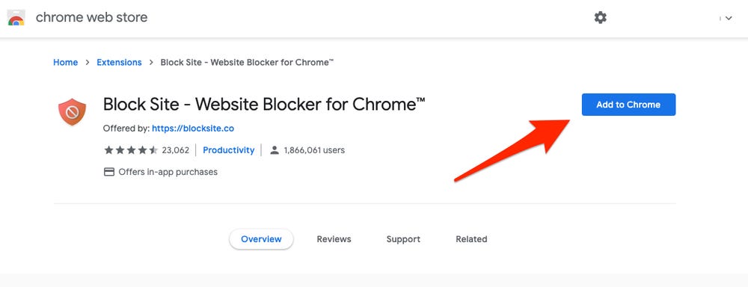The width and height of the screenshot is (748, 287).
Task: Open the Support tab
Action: coord(403,239)
